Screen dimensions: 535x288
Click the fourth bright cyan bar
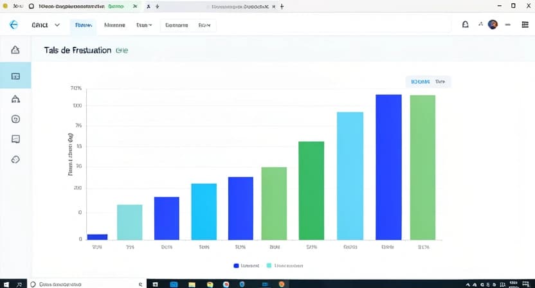click(204, 212)
